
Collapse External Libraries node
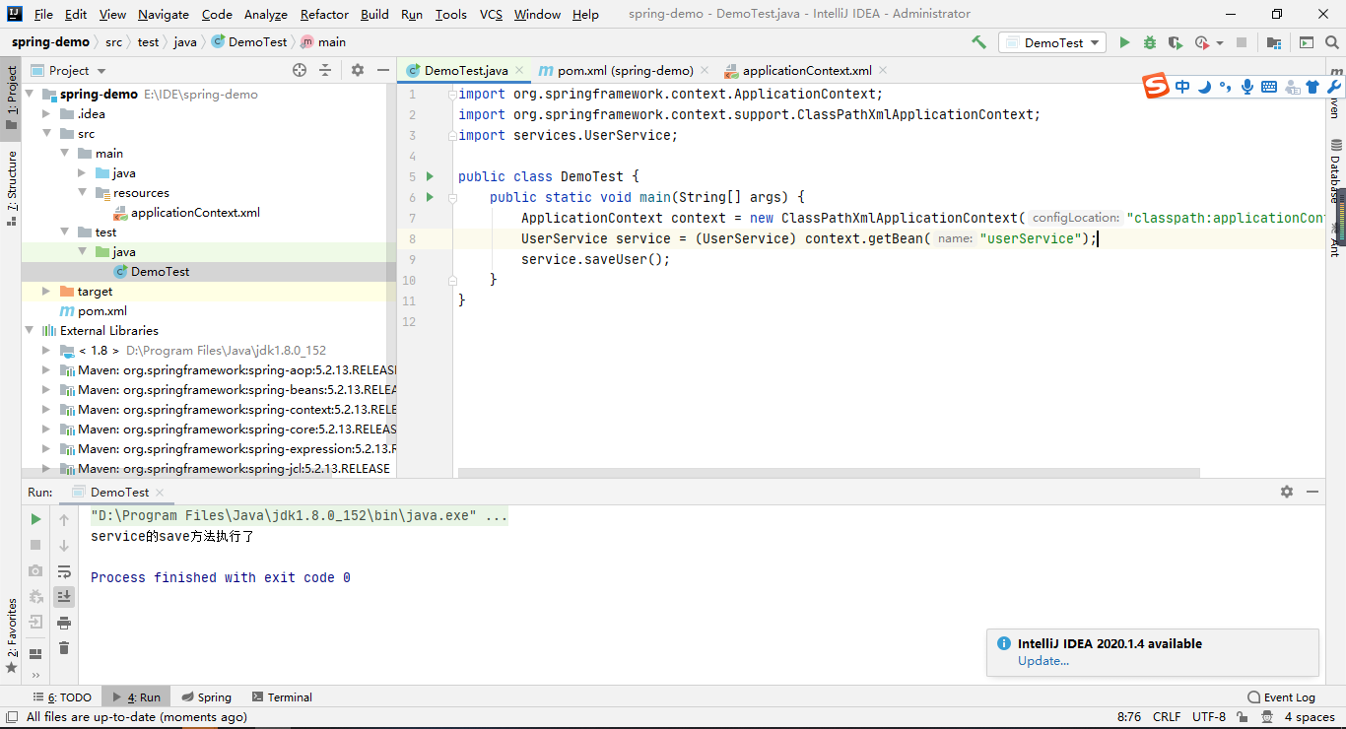(x=29, y=331)
